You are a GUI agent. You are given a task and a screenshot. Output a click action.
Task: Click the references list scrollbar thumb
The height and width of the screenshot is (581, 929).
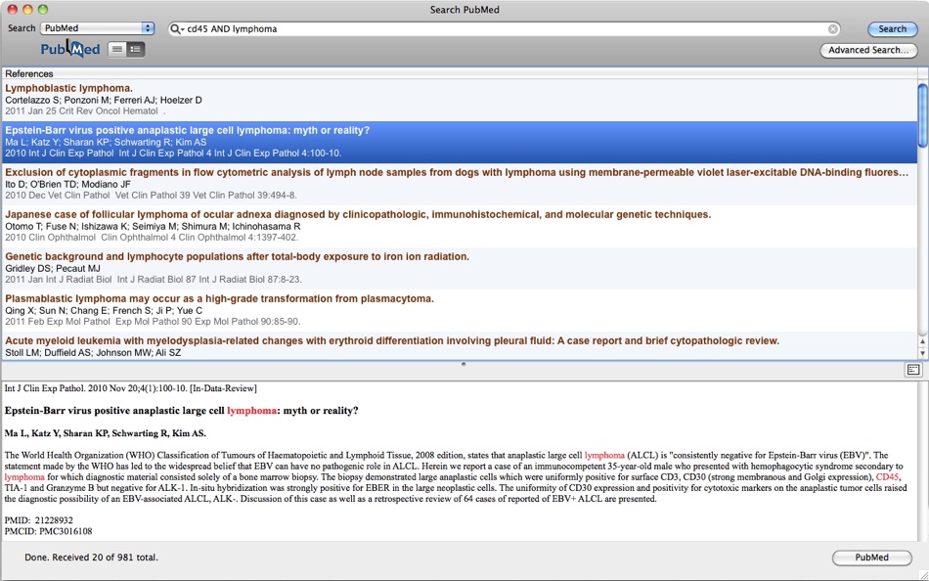(922, 115)
